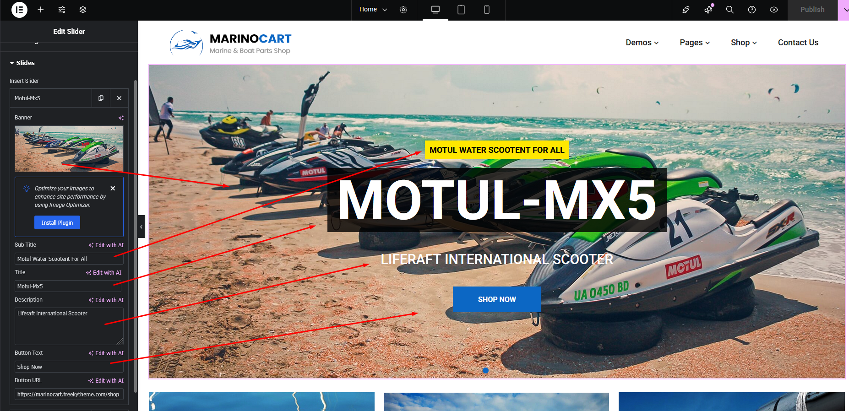Expand the Publish options arrow
The image size is (849, 411).
tap(845, 10)
